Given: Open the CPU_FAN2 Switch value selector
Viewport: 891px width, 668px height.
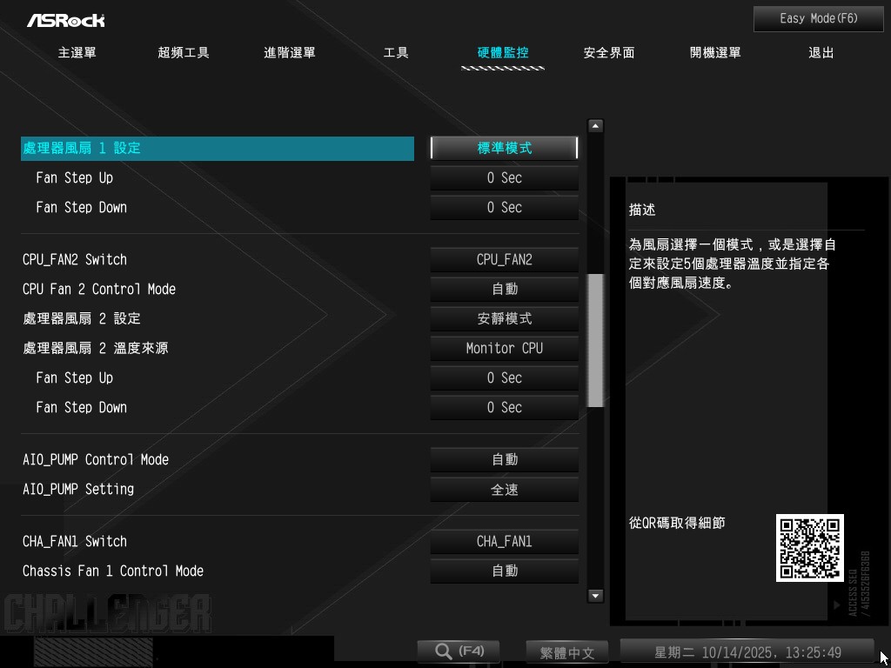Looking at the screenshot, I should tap(504, 260).
